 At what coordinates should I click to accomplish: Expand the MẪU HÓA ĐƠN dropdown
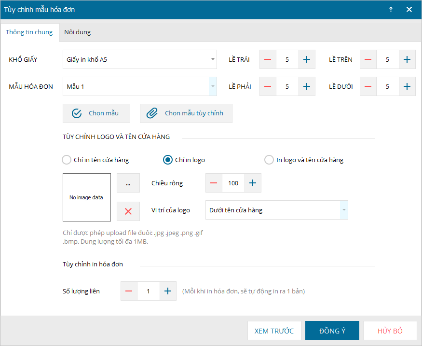pyautogui.click(x=213, y=86)
